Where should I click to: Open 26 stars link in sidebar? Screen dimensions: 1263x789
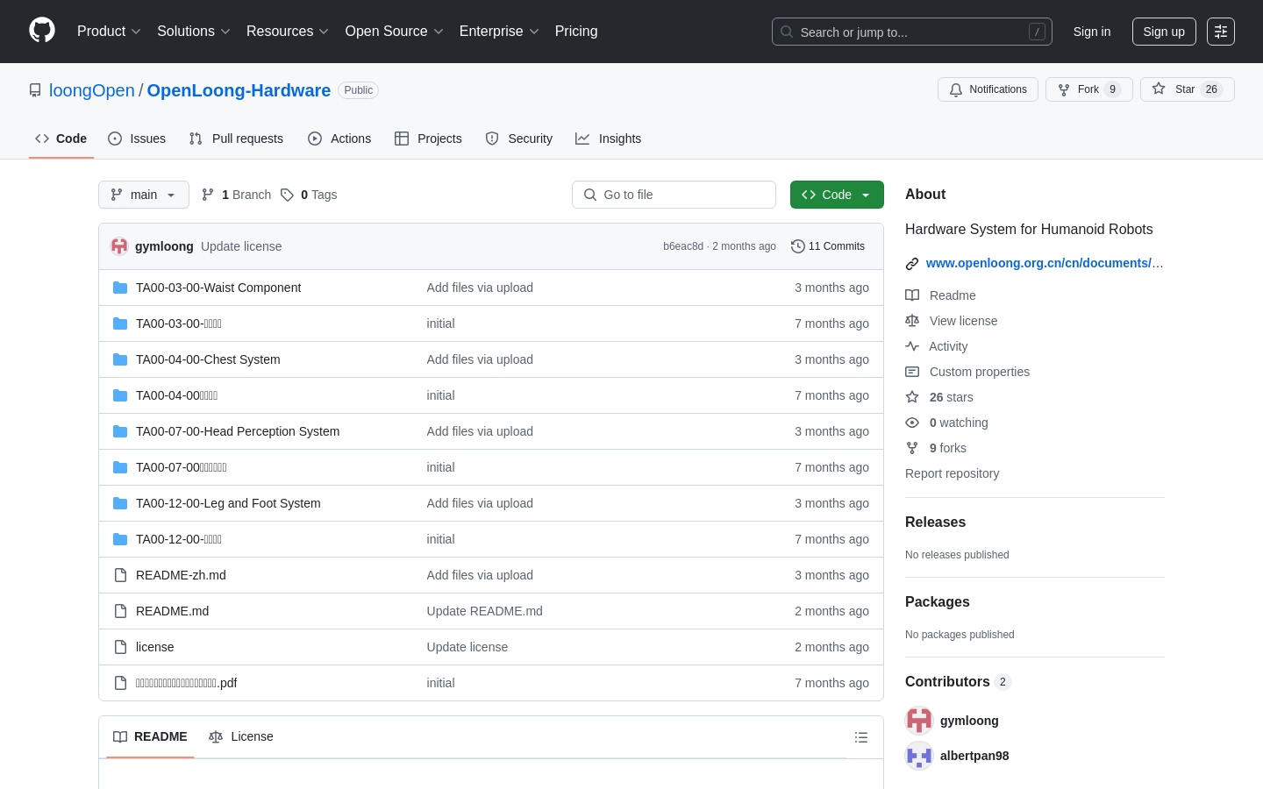coord(939,397)
